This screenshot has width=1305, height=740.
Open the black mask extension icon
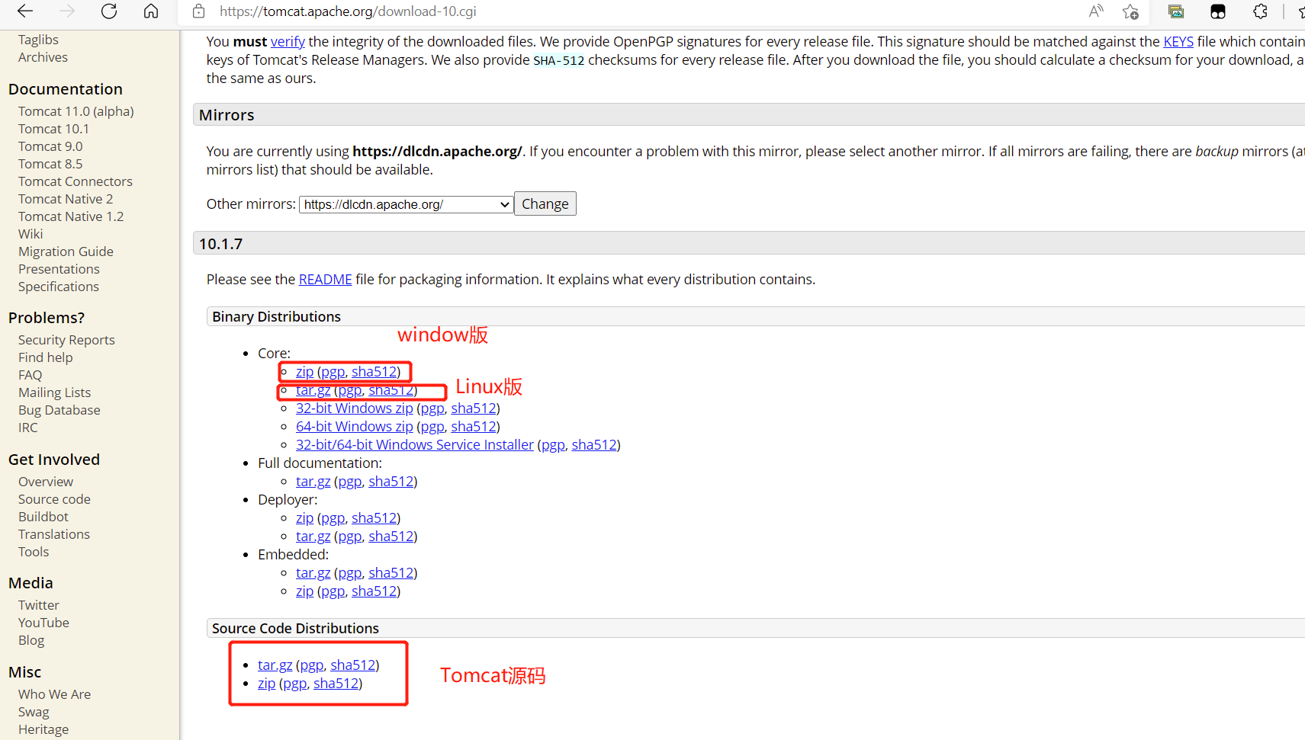pos(1218,11)
